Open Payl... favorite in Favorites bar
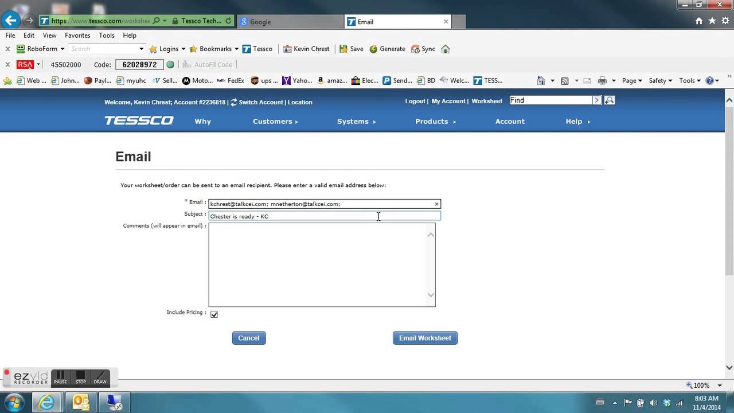Image resolution: width=734 pixels, height=413 pixels. pyautogui.click(x=97, y=81)
